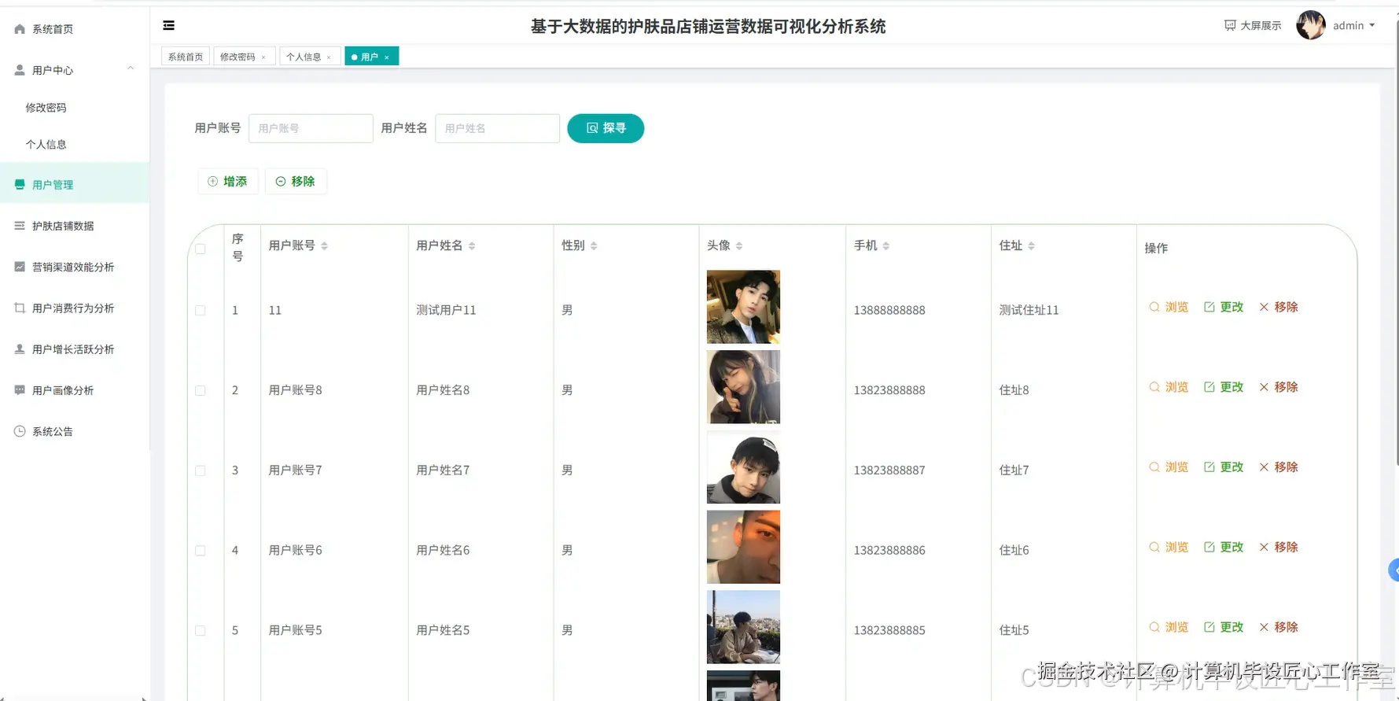Click 移除 for 用户姓名5
The width and height of the screenshot is (1399, 701).
(x=1279, y=627)
